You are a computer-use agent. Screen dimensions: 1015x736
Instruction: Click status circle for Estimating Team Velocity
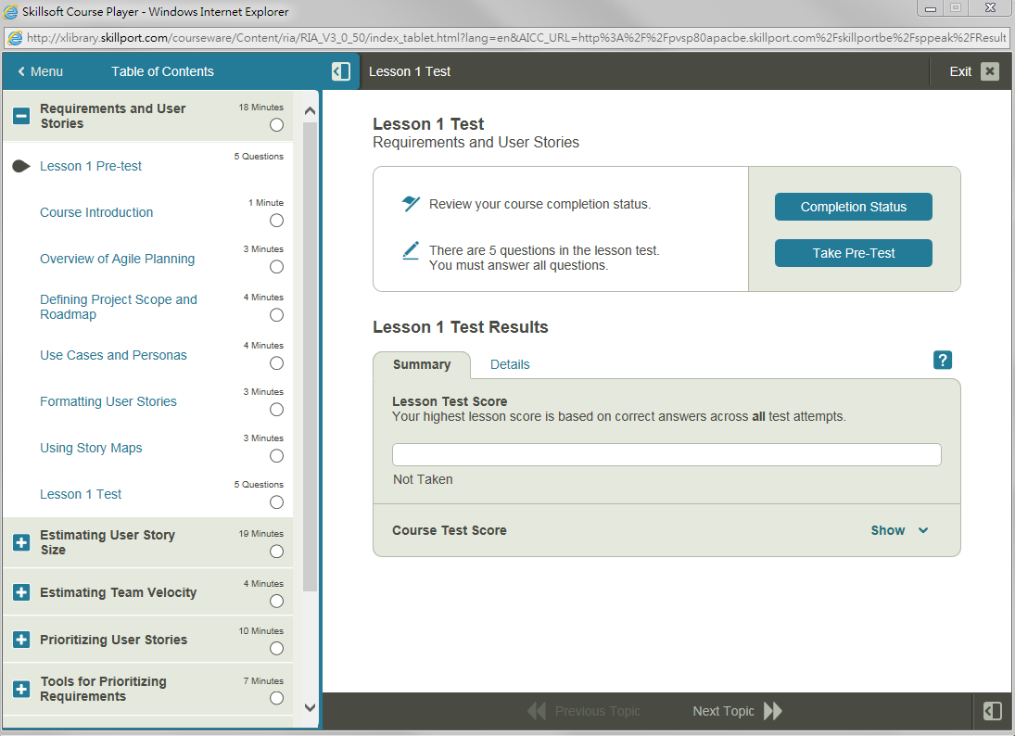tap(276, 602)
